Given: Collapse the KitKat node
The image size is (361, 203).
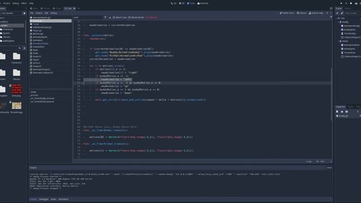Looking at the screenshot, I should point(338,41).
